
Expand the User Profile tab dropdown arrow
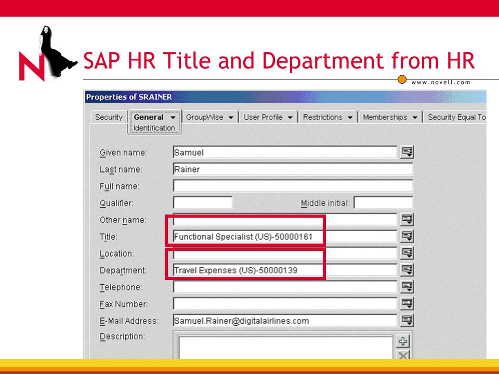(290, 118)
